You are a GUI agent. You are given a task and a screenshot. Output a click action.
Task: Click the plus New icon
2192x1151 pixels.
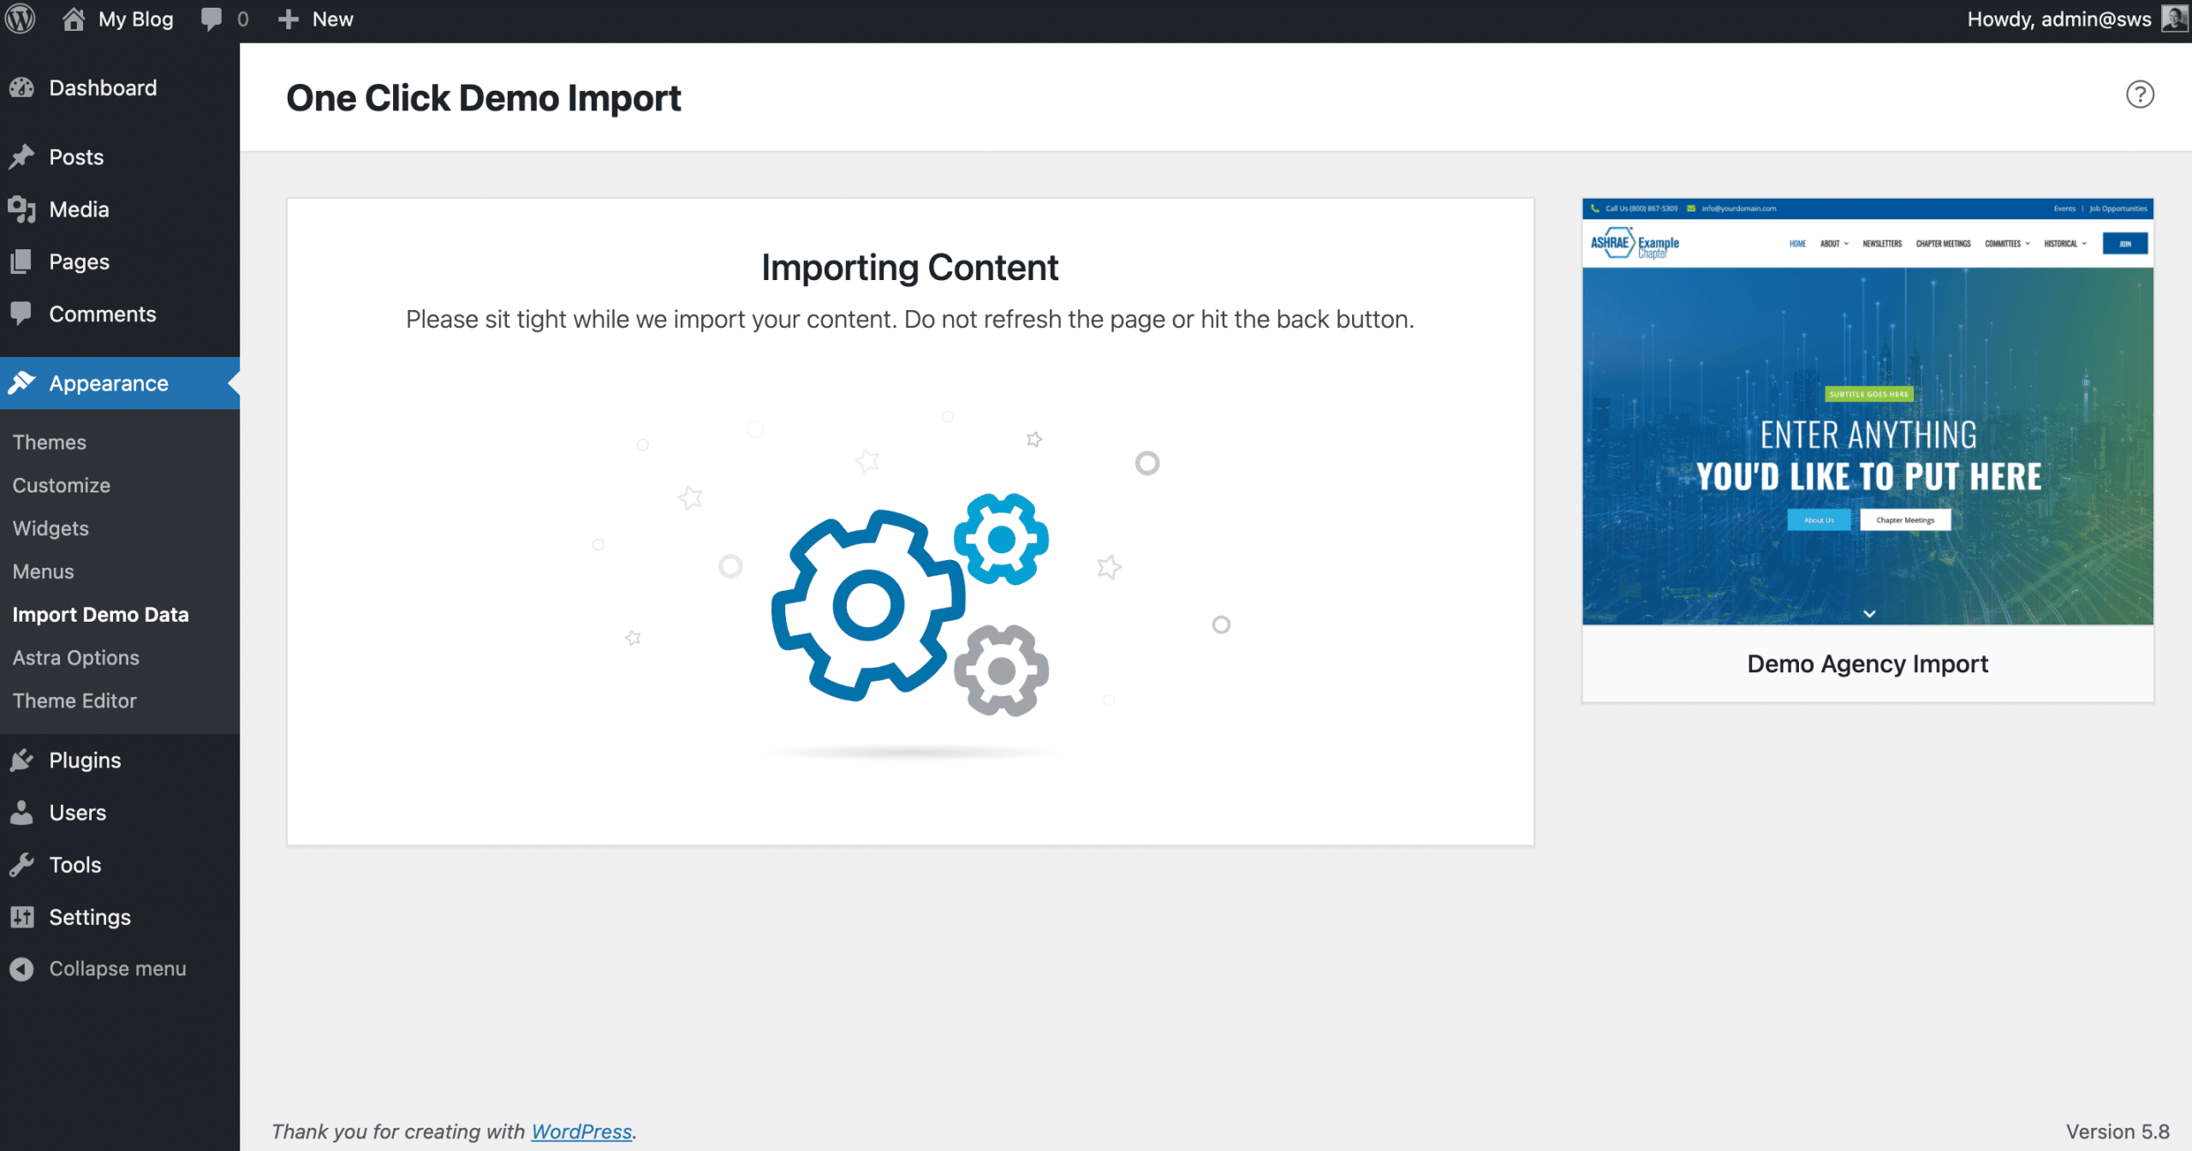coord(289,19)
